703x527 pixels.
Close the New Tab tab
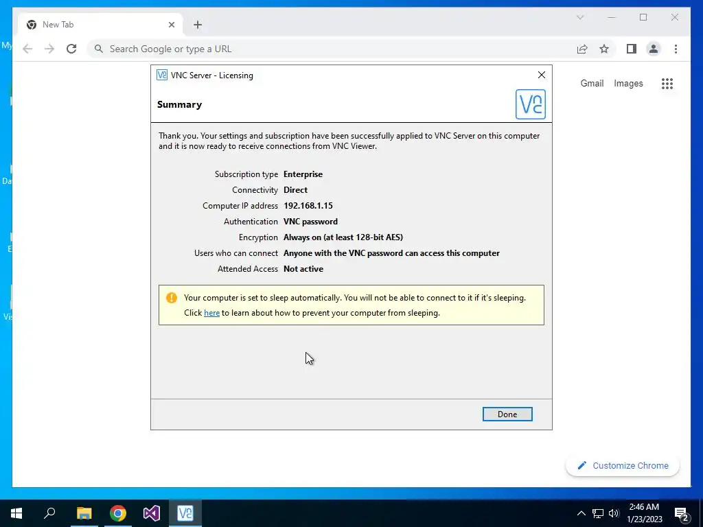(x=171, y=25)
